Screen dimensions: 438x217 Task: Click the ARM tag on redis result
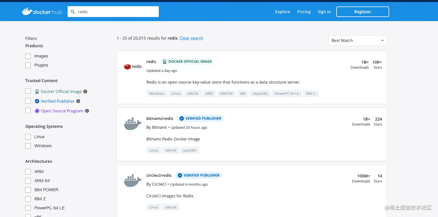coord(209,94)
